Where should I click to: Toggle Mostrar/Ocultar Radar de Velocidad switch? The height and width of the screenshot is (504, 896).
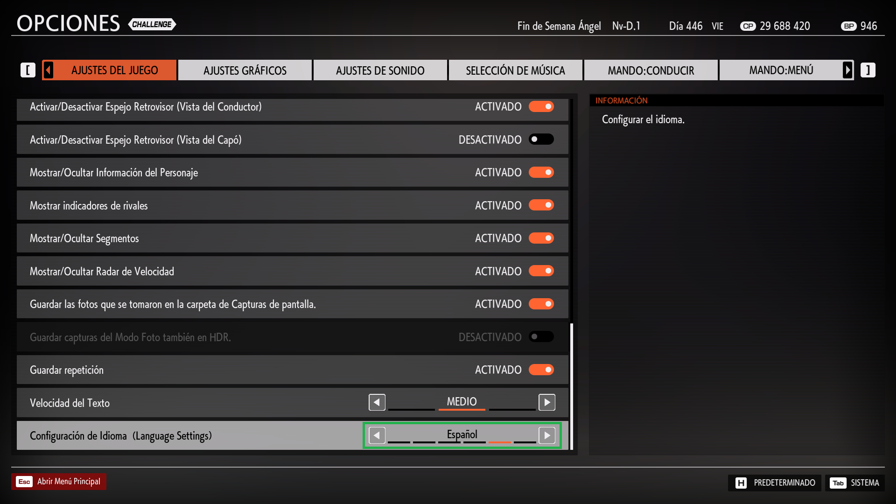(x=541, y=271)
